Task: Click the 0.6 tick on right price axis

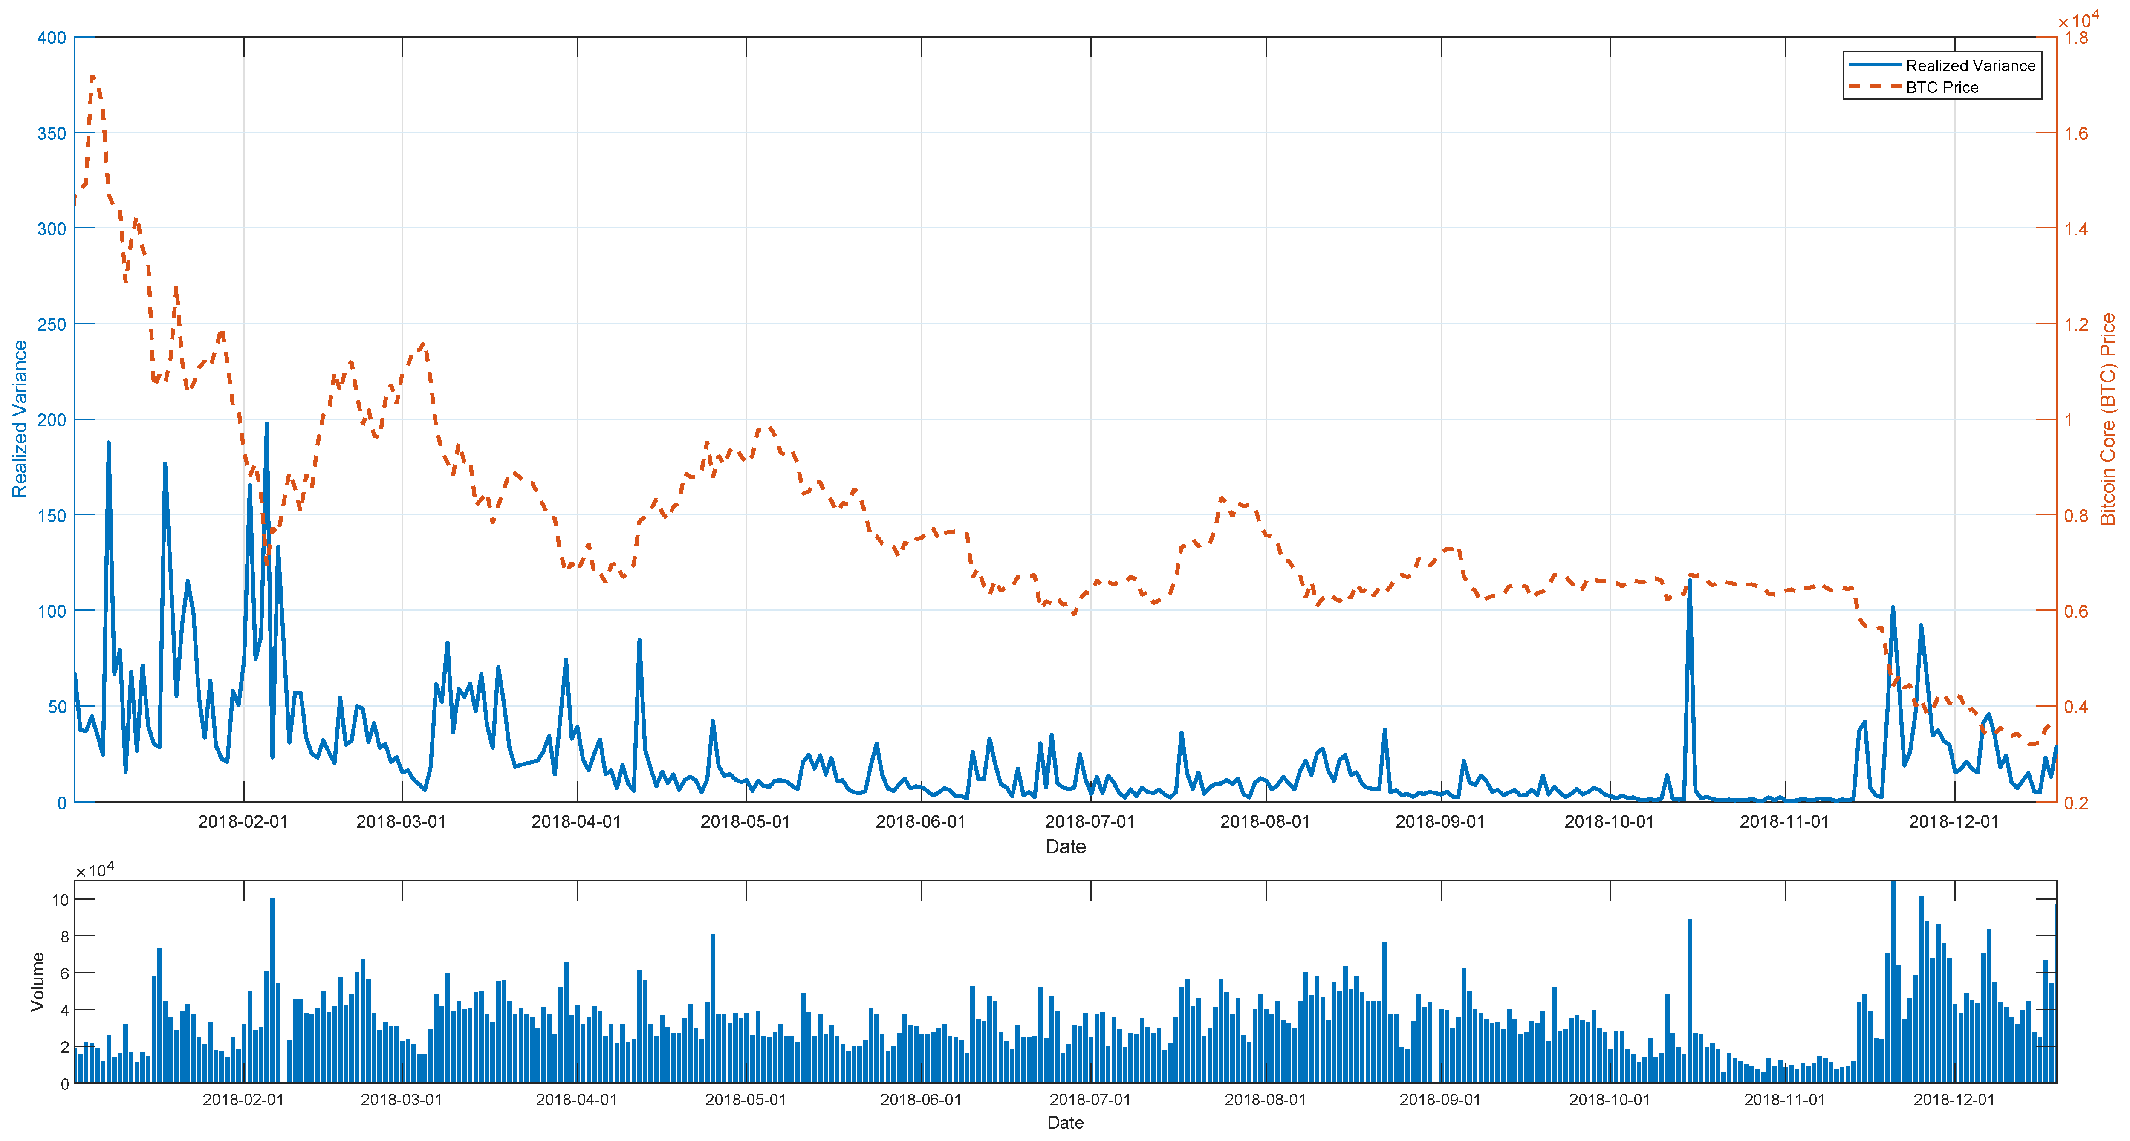Action: [x=2075, y=611]
